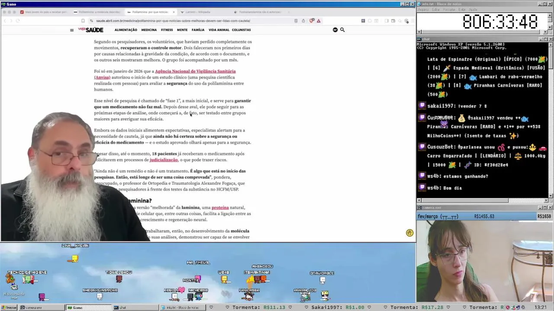Click the Notepad vertical scrollbar up arrow
Image resolution: width=554 pixels, height=311 pixels.
coord(551,14)
